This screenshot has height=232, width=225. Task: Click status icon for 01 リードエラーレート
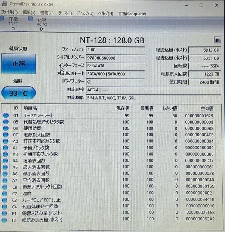pyautogui.click(x=6, y=115)
